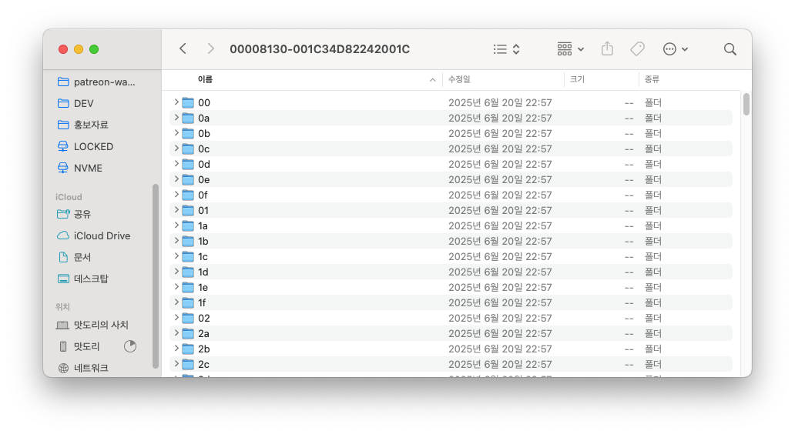Image resolution: width=795 pixels, height=434 pixels.
Task: Click the sidebar vertical scrollbar
Action: (x=155, y=276)
